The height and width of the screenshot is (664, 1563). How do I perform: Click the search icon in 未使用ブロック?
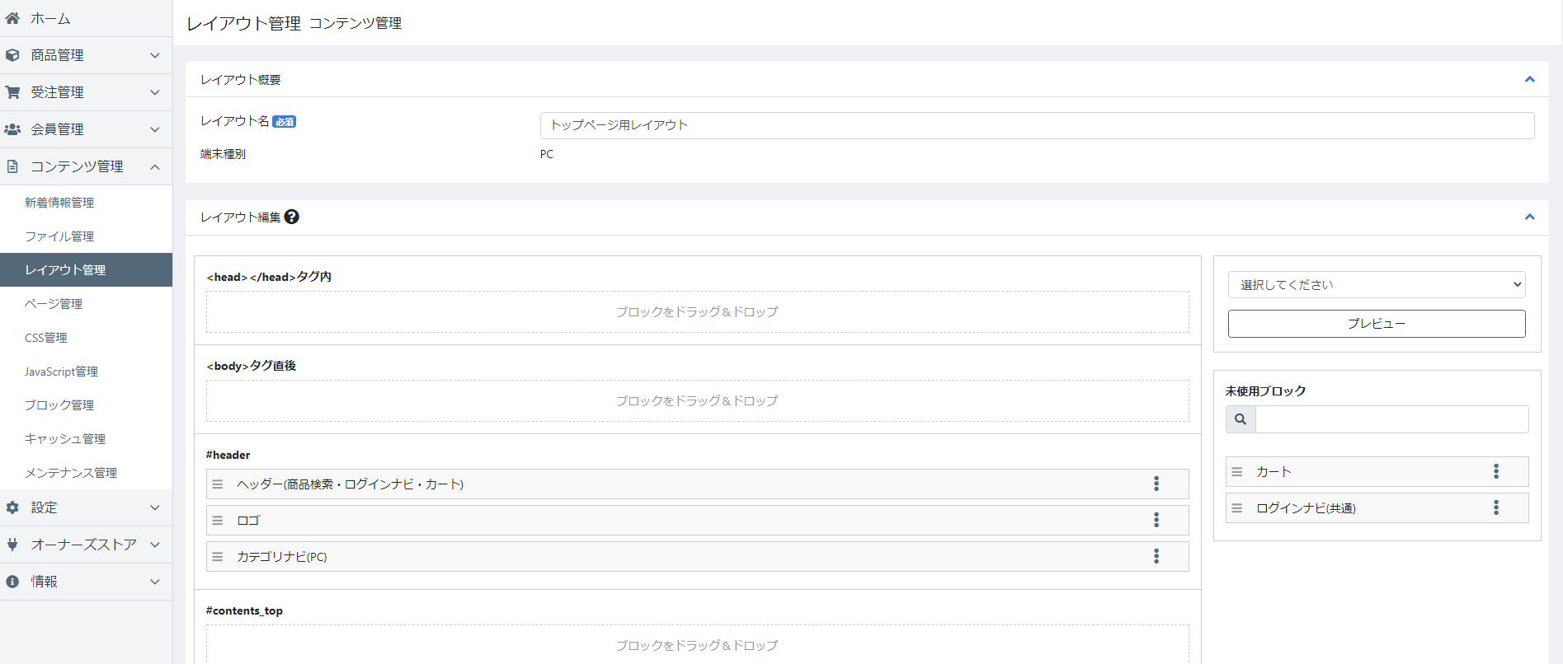[1241, 419]
